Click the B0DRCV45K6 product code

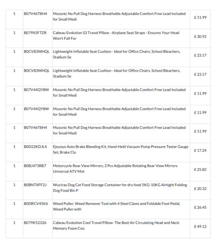pyautogui.click(x=36, y=204)
